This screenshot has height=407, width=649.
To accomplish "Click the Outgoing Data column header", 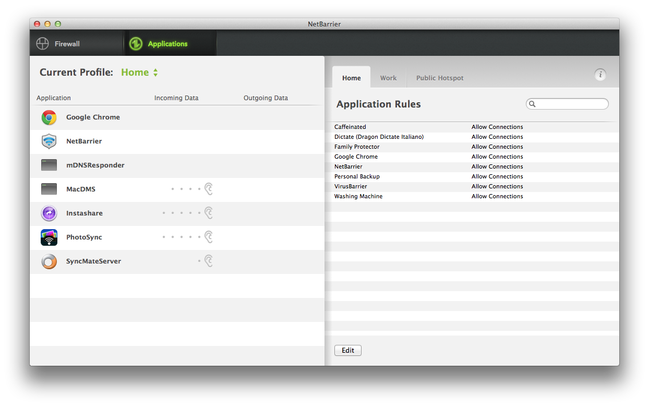I will 266,98.
